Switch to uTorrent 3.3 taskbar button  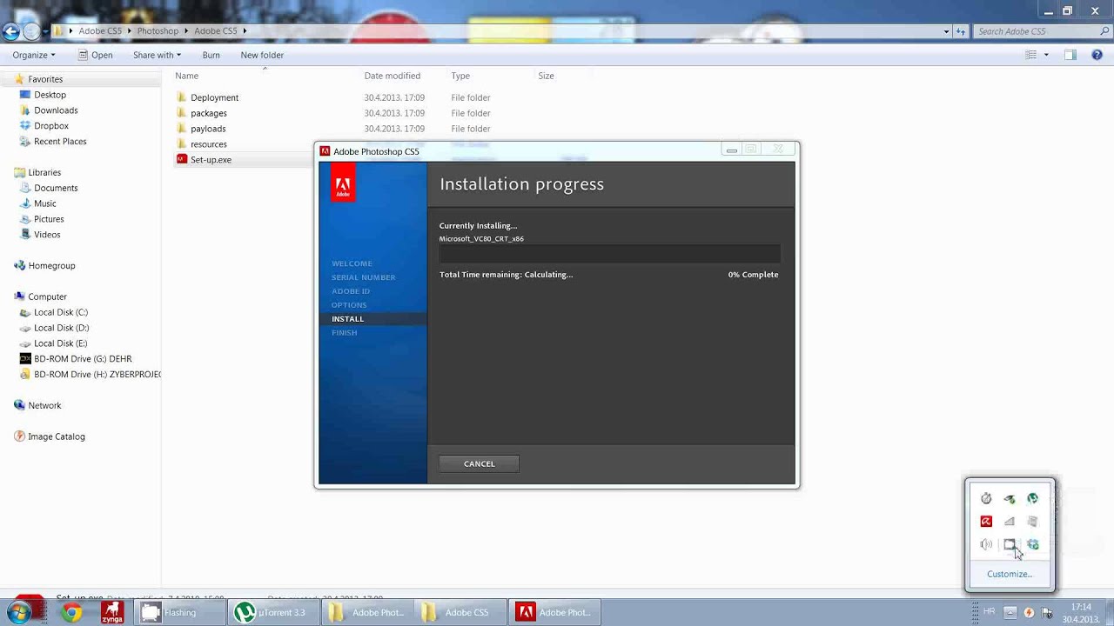(x=272, y=612)
